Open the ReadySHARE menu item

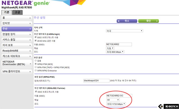coord(17,51)
